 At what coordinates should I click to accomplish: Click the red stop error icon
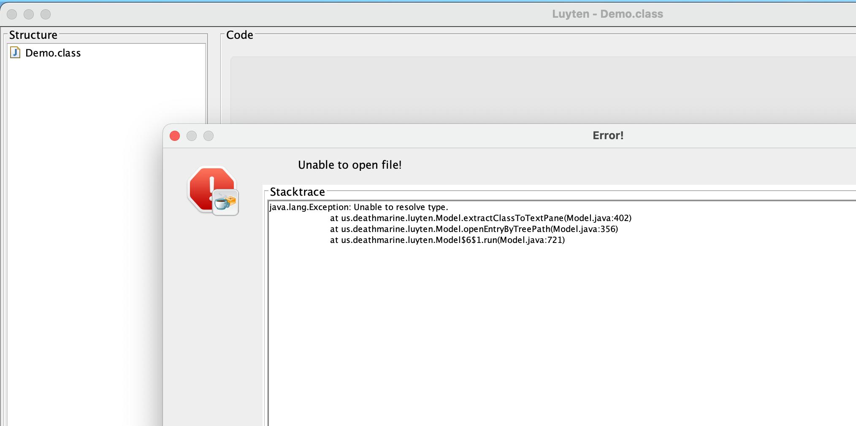click(x=213, y=191)
